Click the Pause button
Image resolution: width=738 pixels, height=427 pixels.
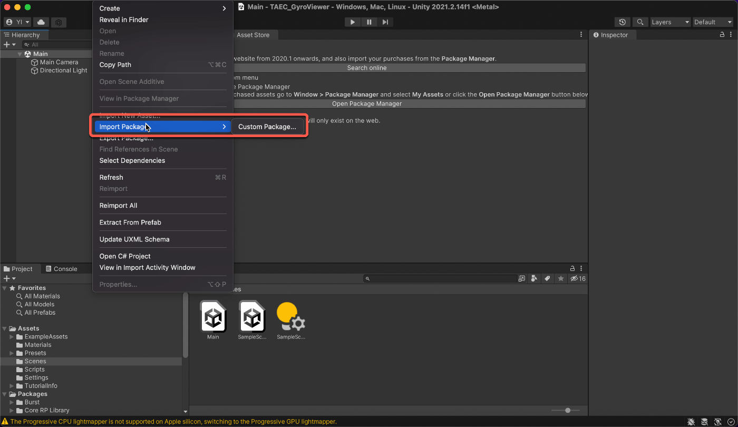click(x=369, y=22)
